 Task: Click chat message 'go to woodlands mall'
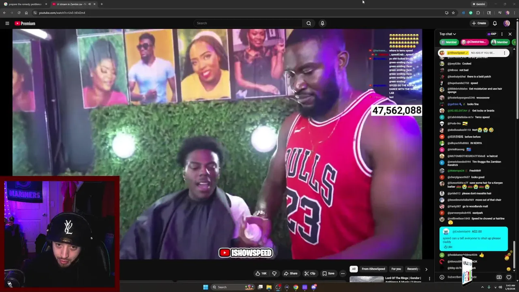coord(475,206)
